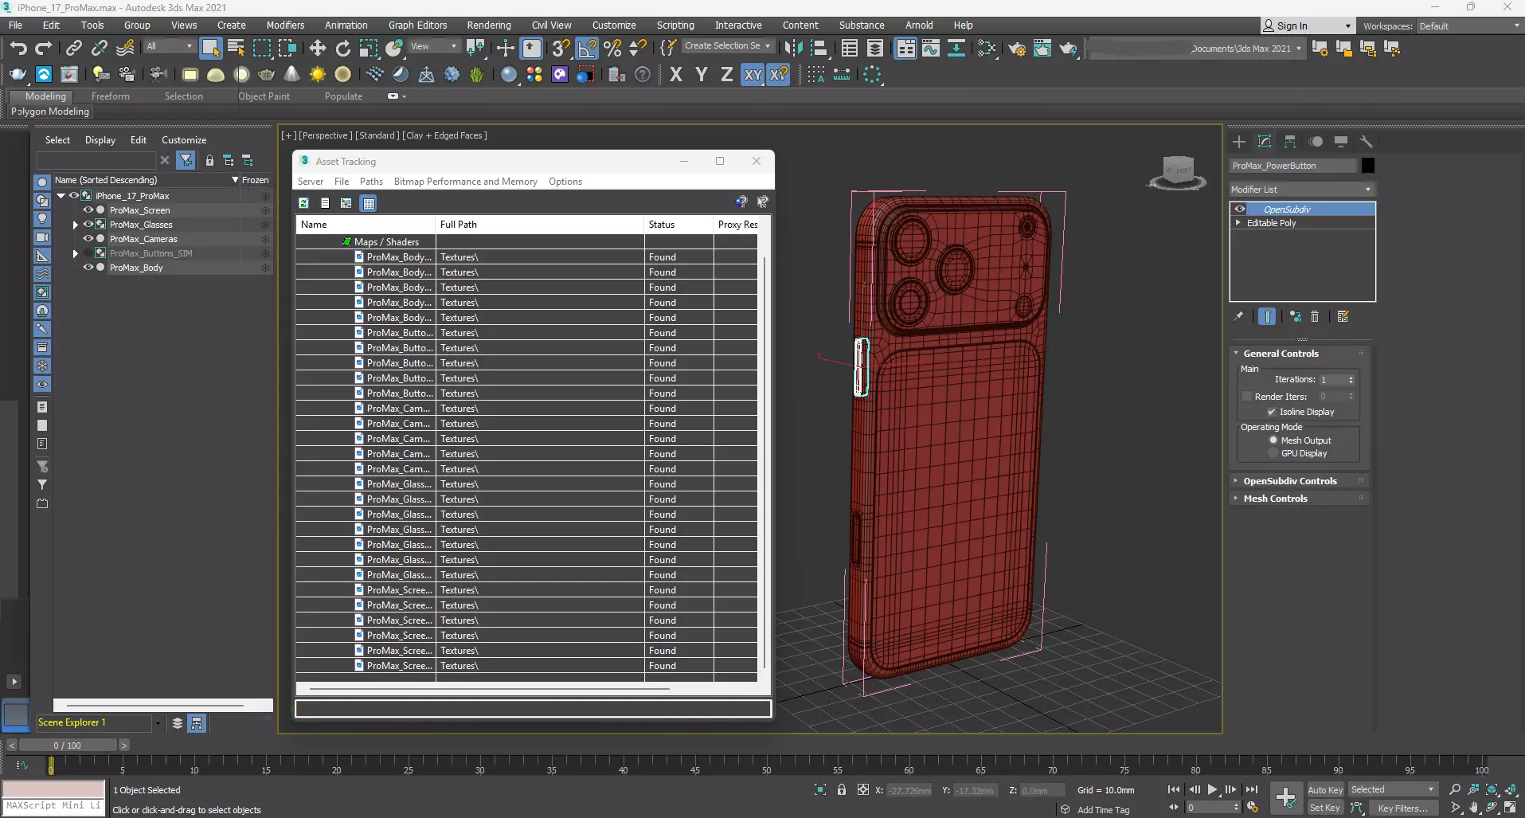Viewport: 1525px width, 818px height.
Task: Select the Move transform tool
Action: pyautogui.click(x=317, y=49)
